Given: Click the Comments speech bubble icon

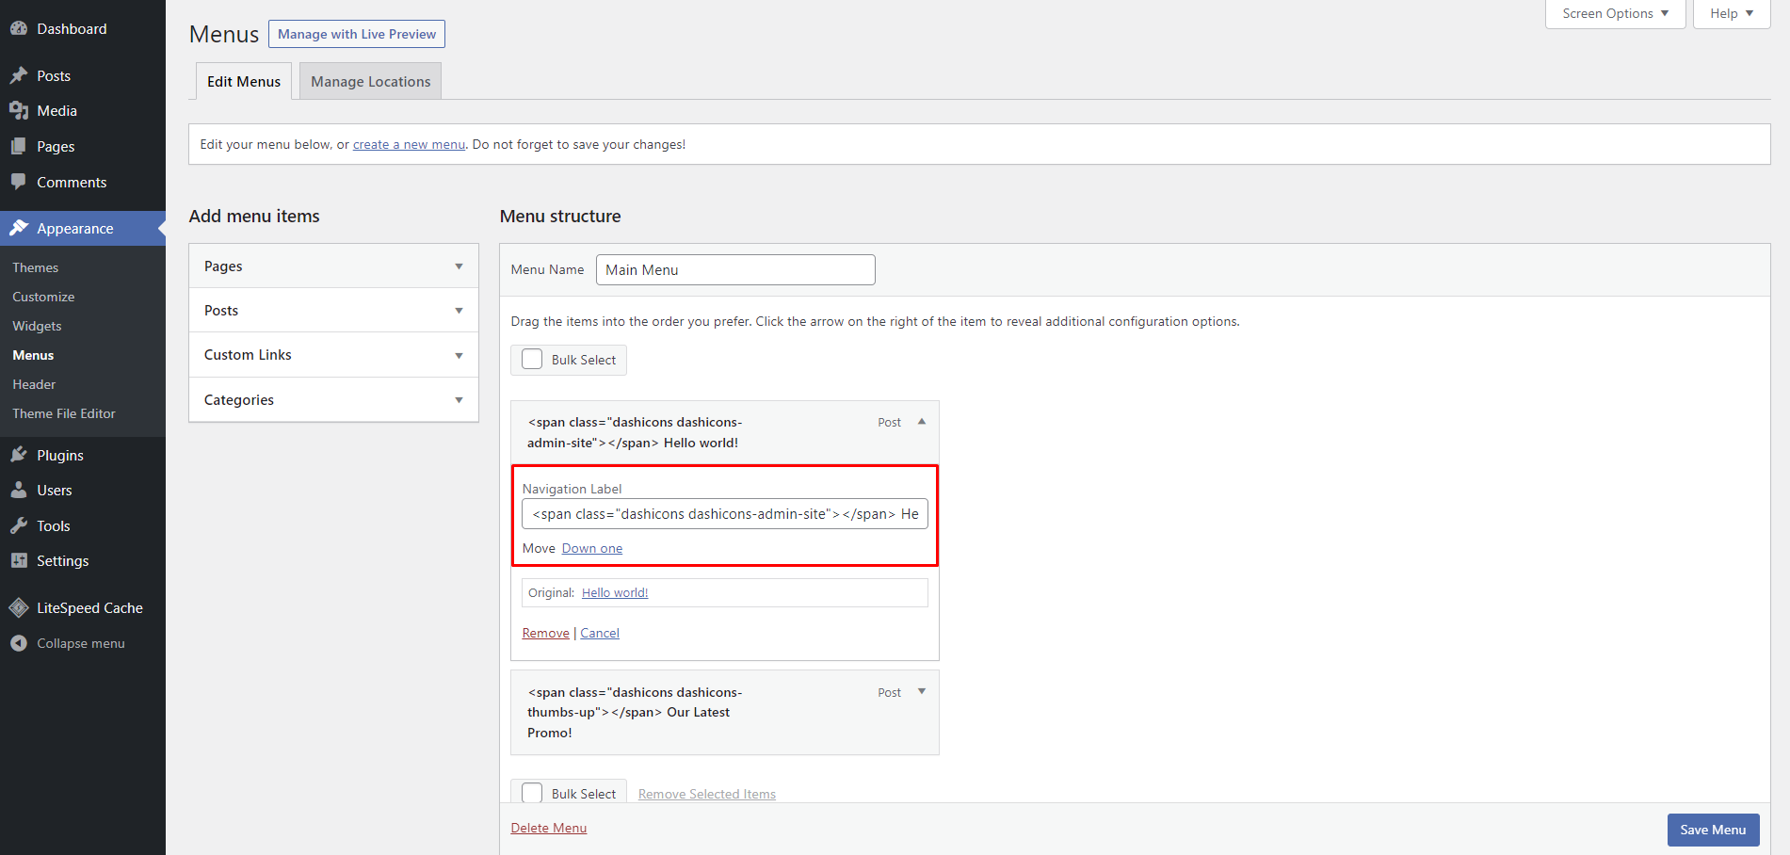Looking at the screenshot, I should [x=19, y=182].
